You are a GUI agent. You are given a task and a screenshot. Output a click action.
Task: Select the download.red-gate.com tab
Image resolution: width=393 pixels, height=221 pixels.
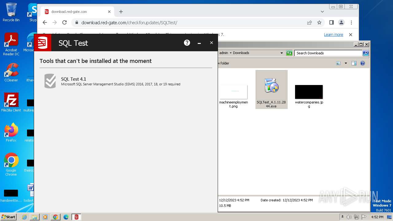(77, 12)
